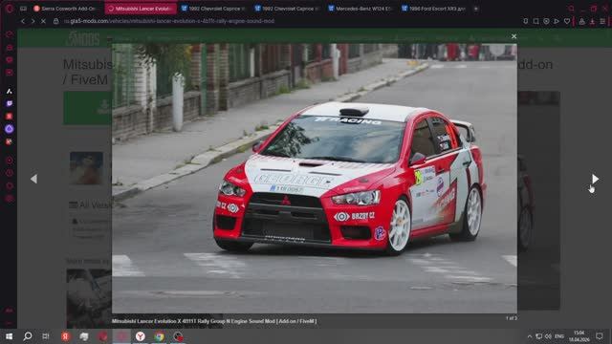Go forward in browser history

[x=33, y=21]
